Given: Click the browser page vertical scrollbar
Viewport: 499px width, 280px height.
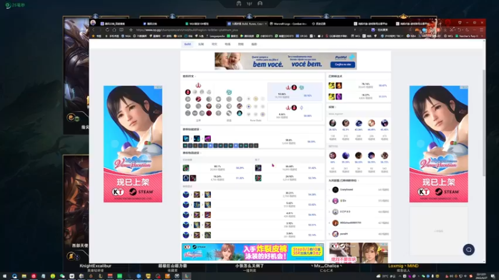Looking at the screenshot, I should [484, 122].
